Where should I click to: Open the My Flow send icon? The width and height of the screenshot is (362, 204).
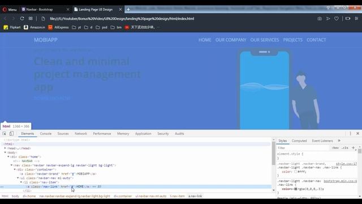click(x=328, y=19)
